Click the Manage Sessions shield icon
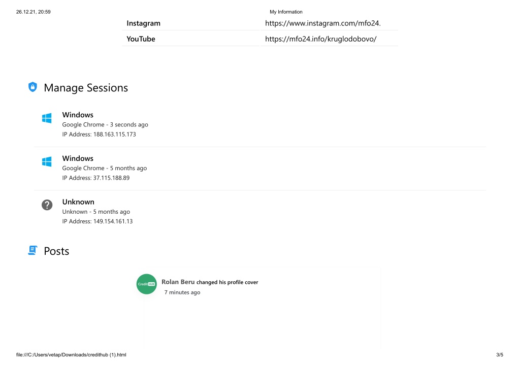The width and height of the screenshot is (520, 367). [x=32, y=87]
